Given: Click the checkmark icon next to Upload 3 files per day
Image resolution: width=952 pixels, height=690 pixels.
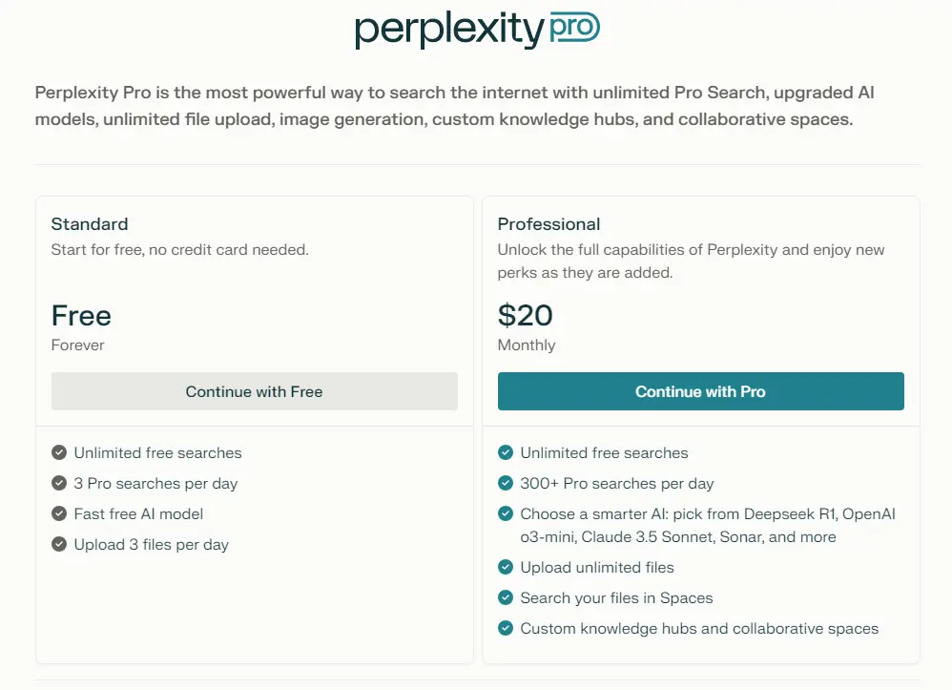Looking at the screenshot, I should coord(59,545).
